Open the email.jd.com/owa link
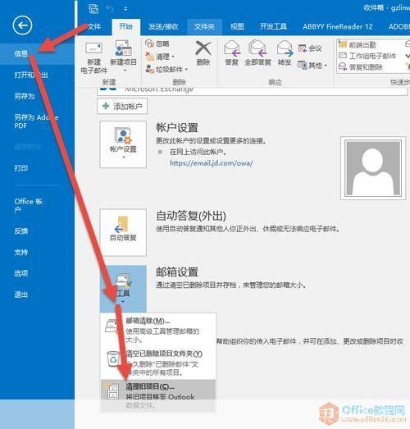 pos(212,163)
